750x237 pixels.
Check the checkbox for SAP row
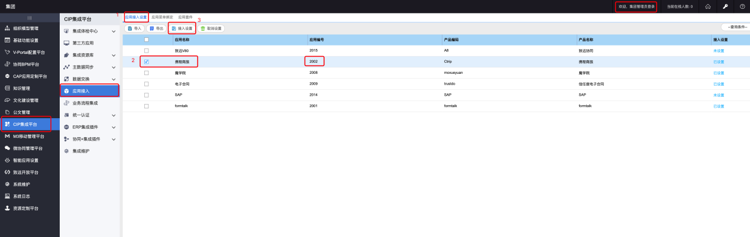(x=147, y=95)
